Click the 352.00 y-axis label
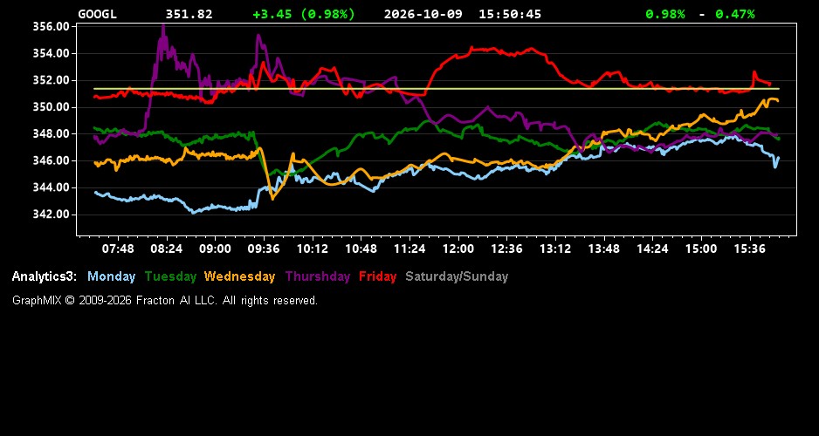This screenshot has height=436, width=819. (51, 80)
